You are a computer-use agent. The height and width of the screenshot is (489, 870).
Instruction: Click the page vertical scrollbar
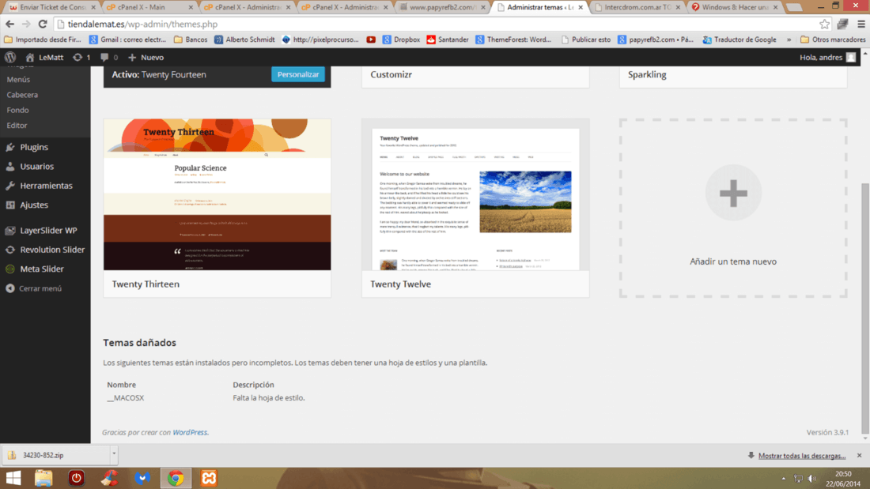(x=865, y=308)
